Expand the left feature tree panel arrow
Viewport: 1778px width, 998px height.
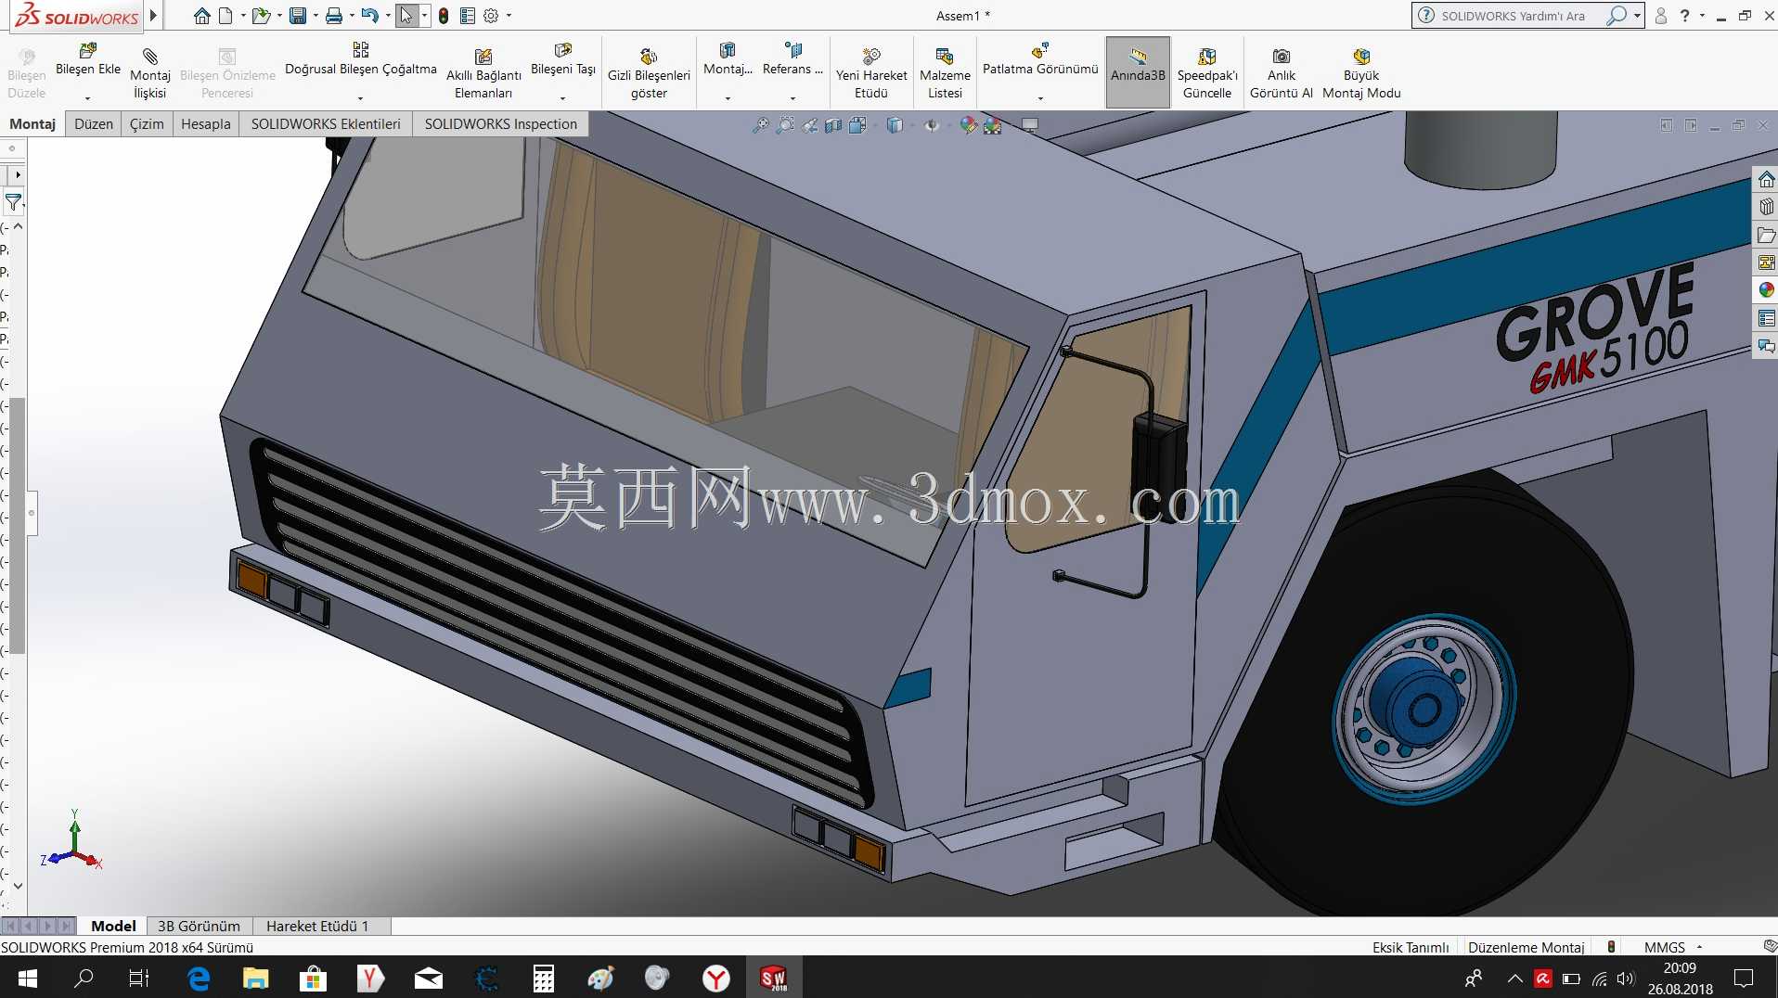click(x=18, y=174)
